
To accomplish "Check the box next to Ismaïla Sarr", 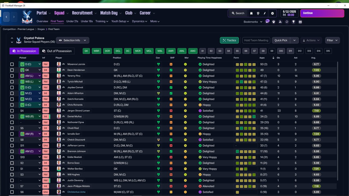I will click(x=12, y=134).
